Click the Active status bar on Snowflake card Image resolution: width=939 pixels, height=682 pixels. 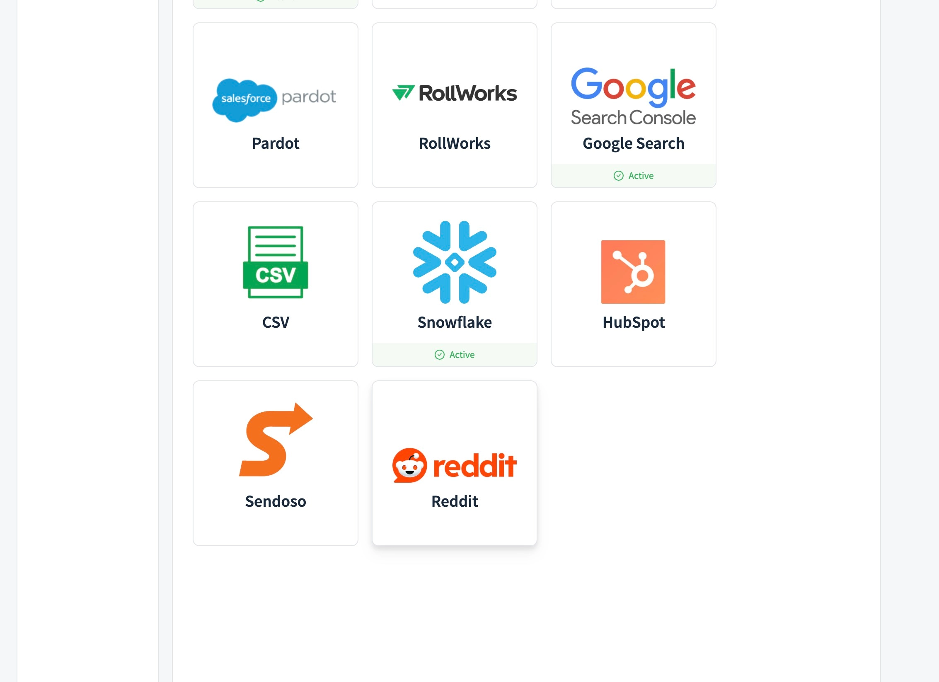coord(455,355)
